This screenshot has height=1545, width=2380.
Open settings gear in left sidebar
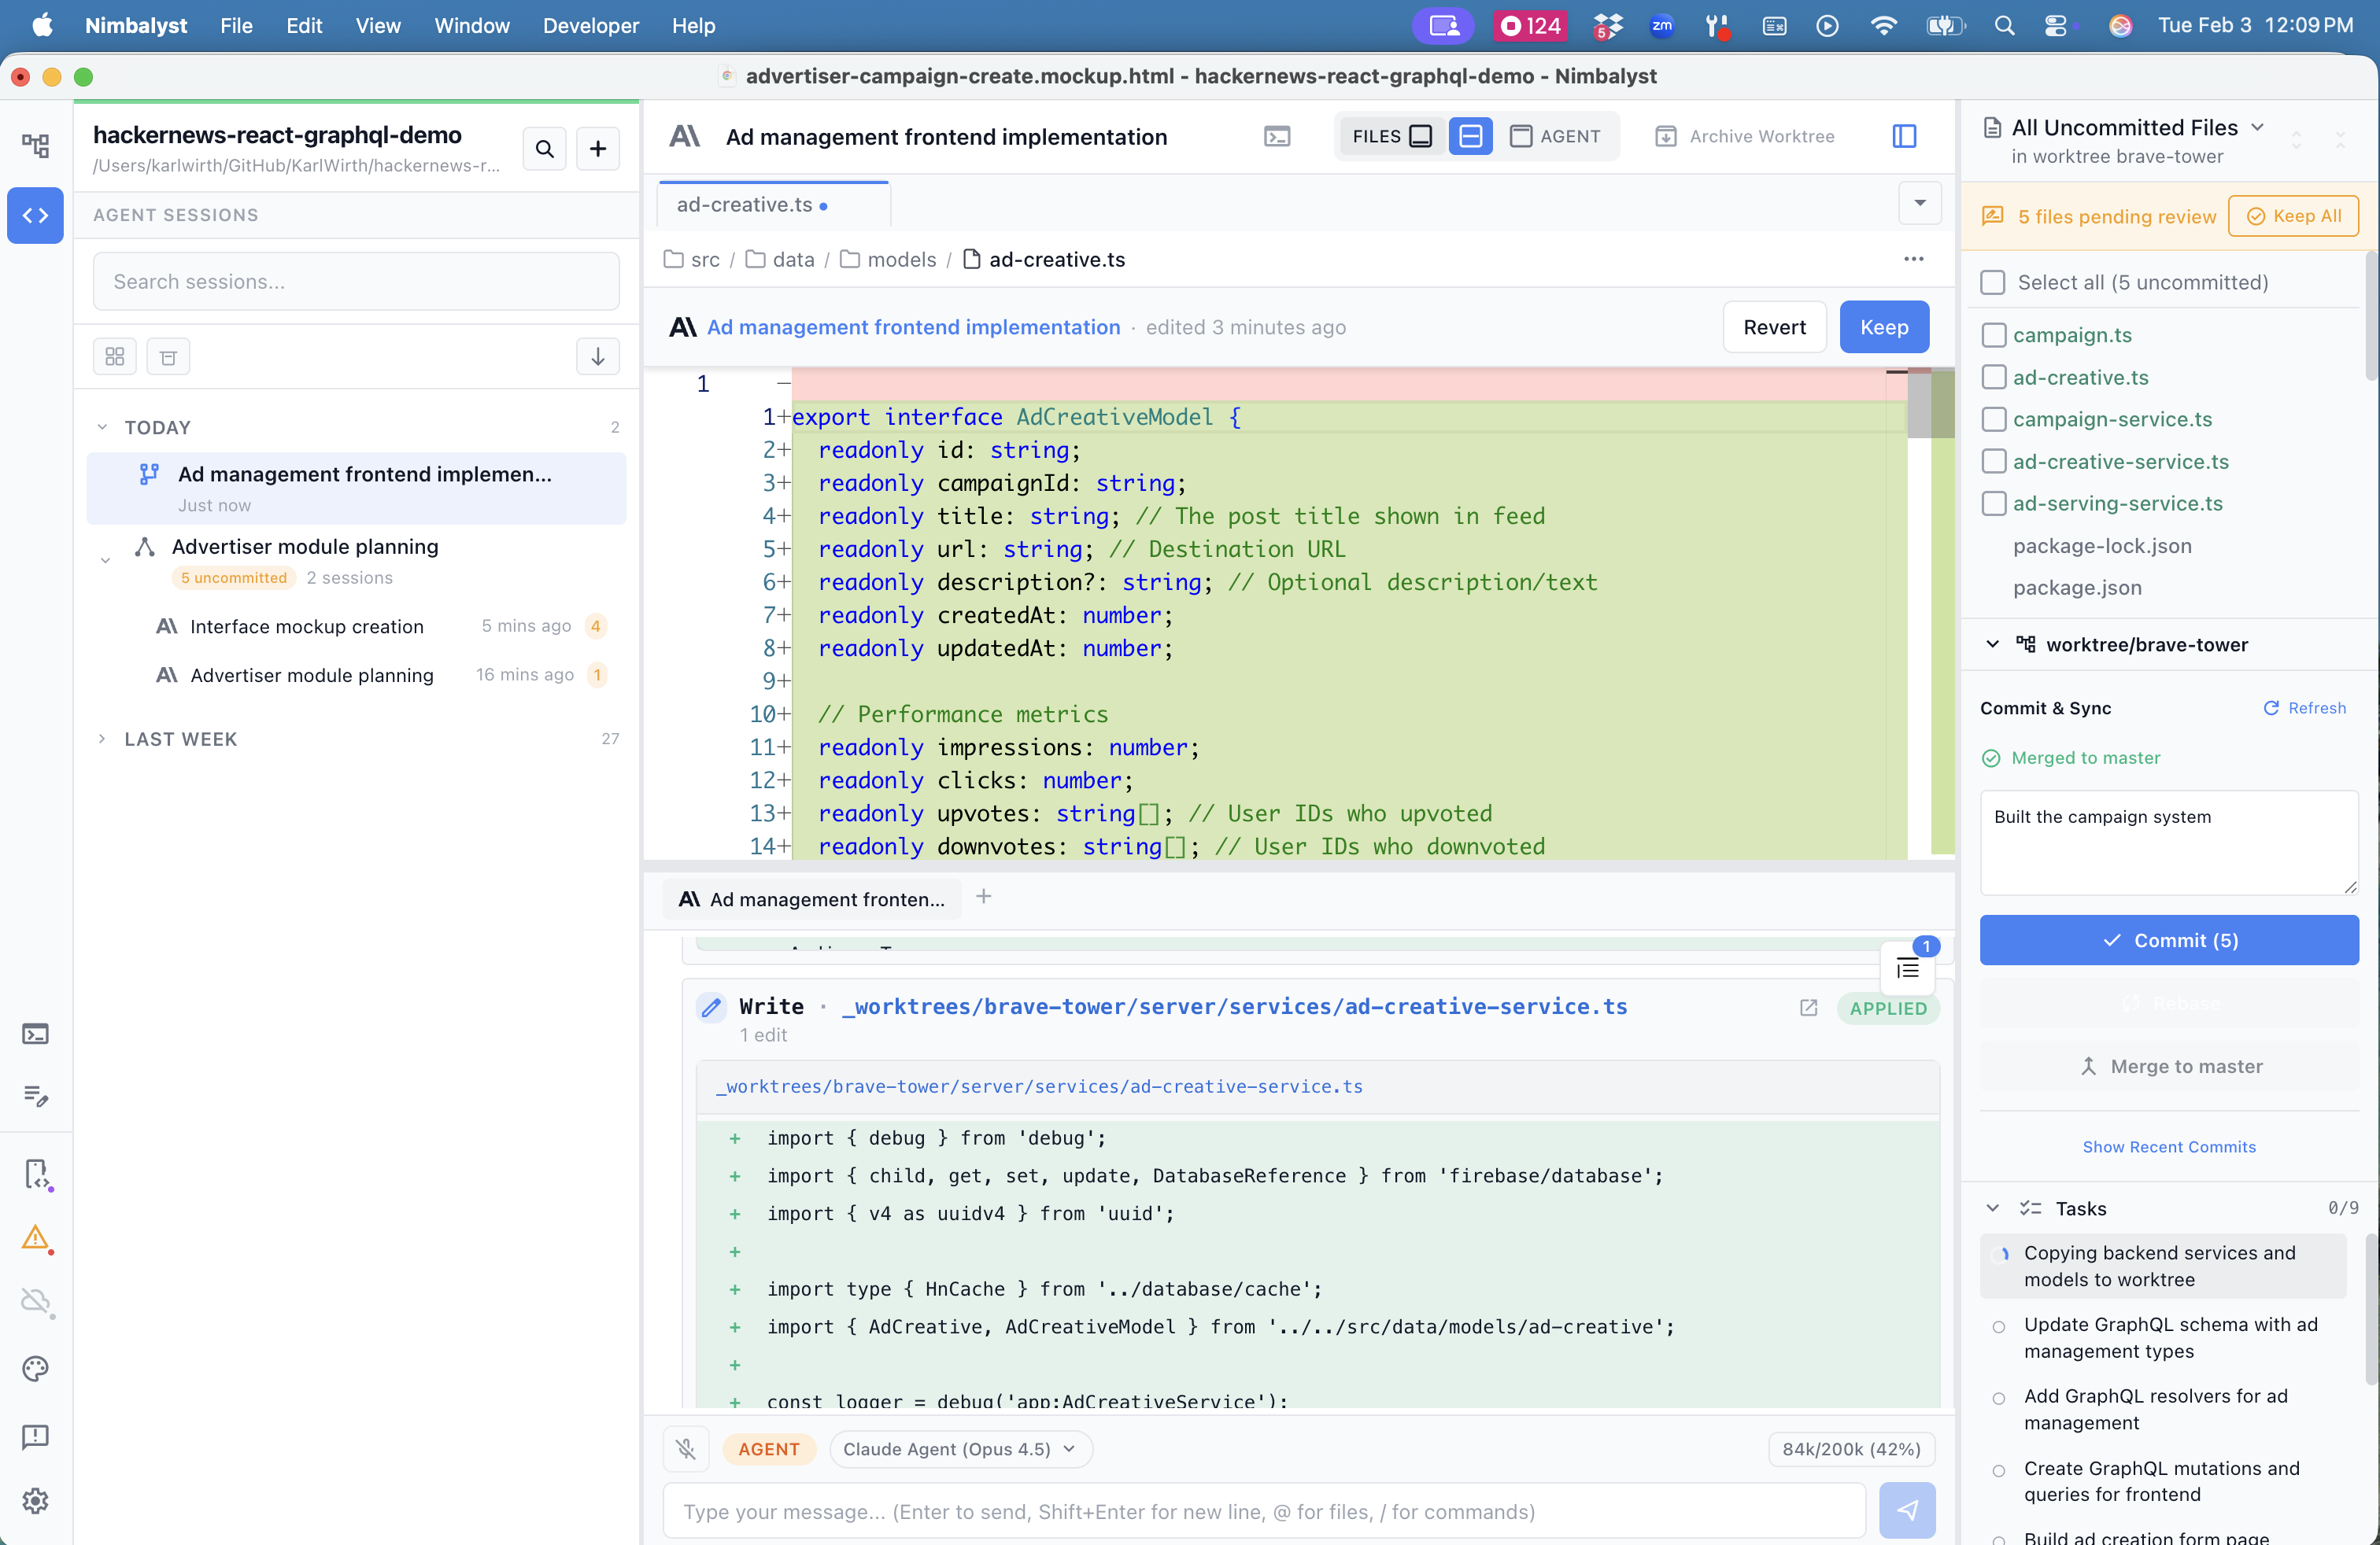pos(36,1499)
